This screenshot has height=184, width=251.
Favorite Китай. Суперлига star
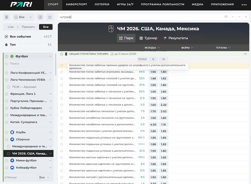coord(7,122)
